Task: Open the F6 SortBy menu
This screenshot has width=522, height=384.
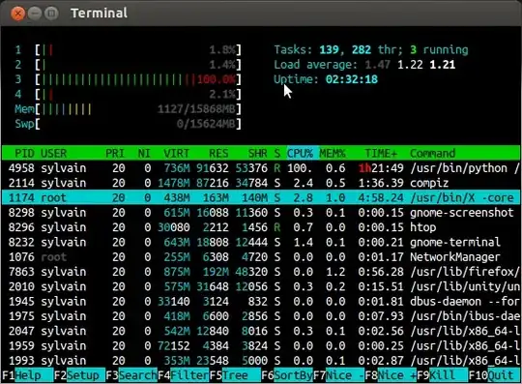Action: 287,375
